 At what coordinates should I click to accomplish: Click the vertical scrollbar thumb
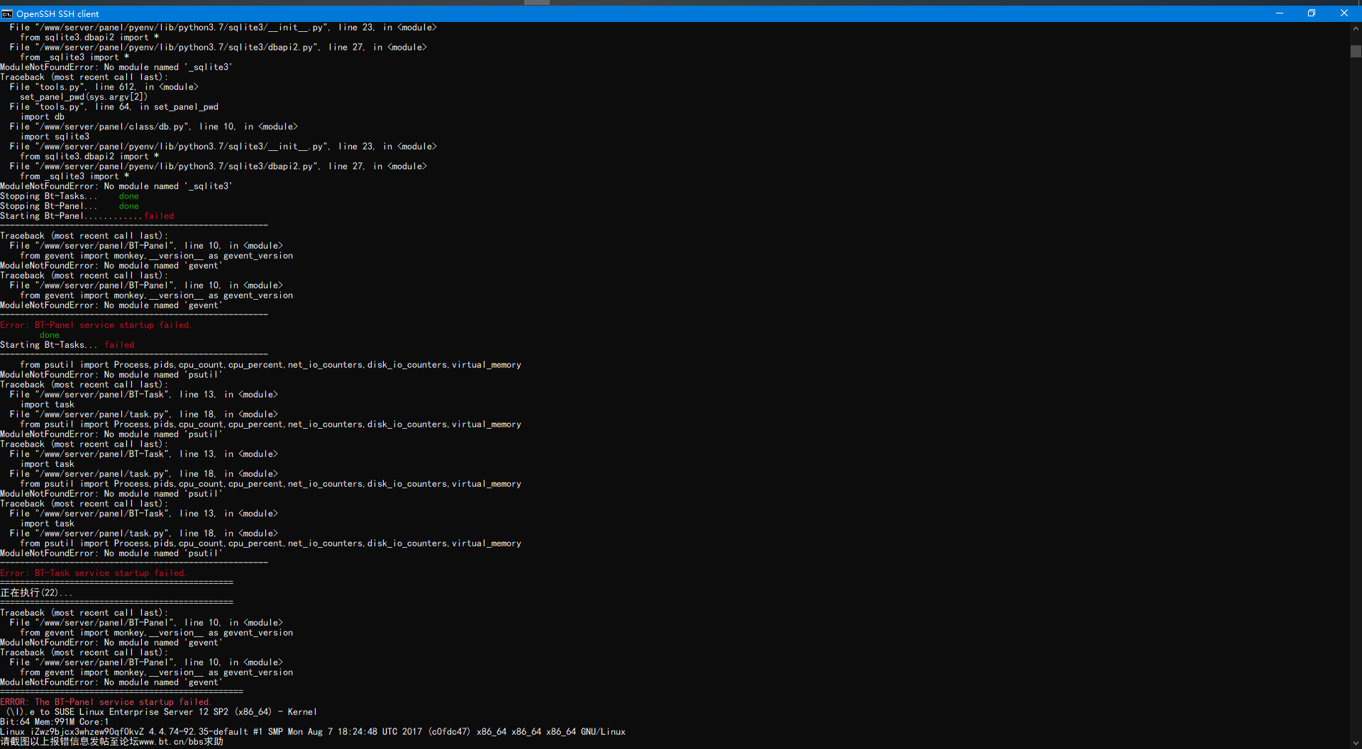pyautogui.click(x=1356, y=51)
